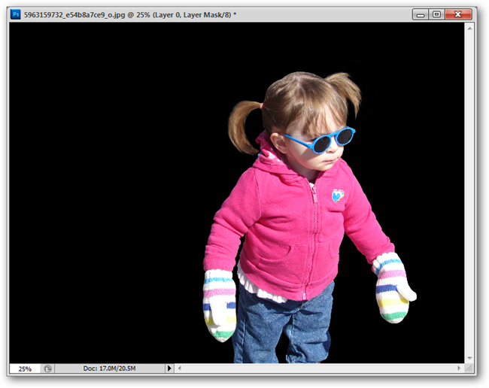Close the document window
The width and height of the screenshot is (489, 388).
click(x=458, y=14)
